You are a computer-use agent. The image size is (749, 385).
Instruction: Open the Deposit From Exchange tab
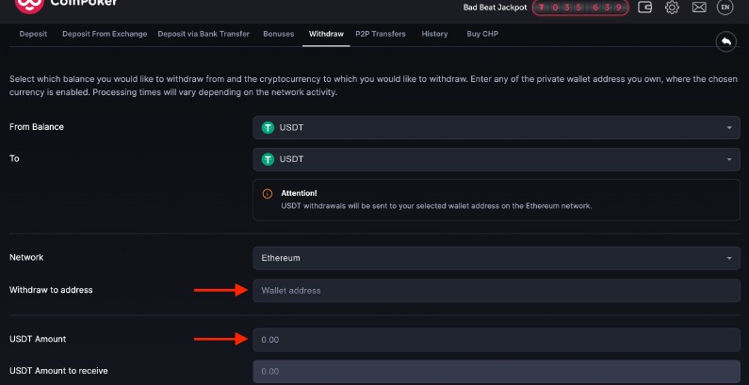[x=105, y=34]
